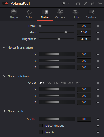Click the Seethe value field
The width and height of the screenshot is (104, 137).
click(84, 119)
